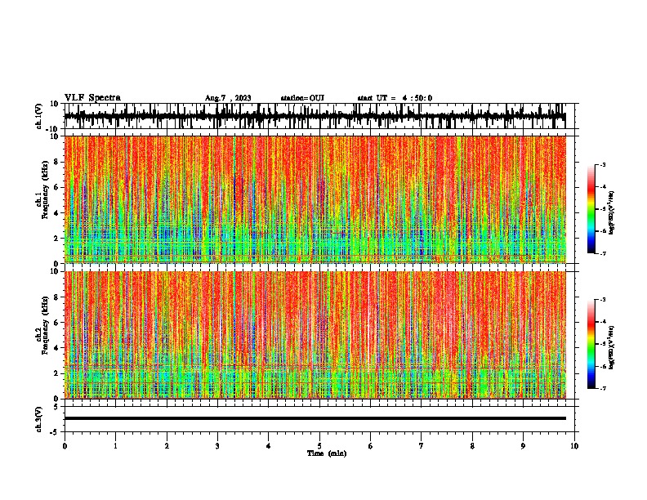Click the ch.2 color scale log(PSD) unit label
Screen dimensions: 647x500
coord(612,347)
